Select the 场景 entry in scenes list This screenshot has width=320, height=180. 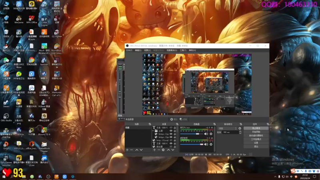(x=138, y=128)
